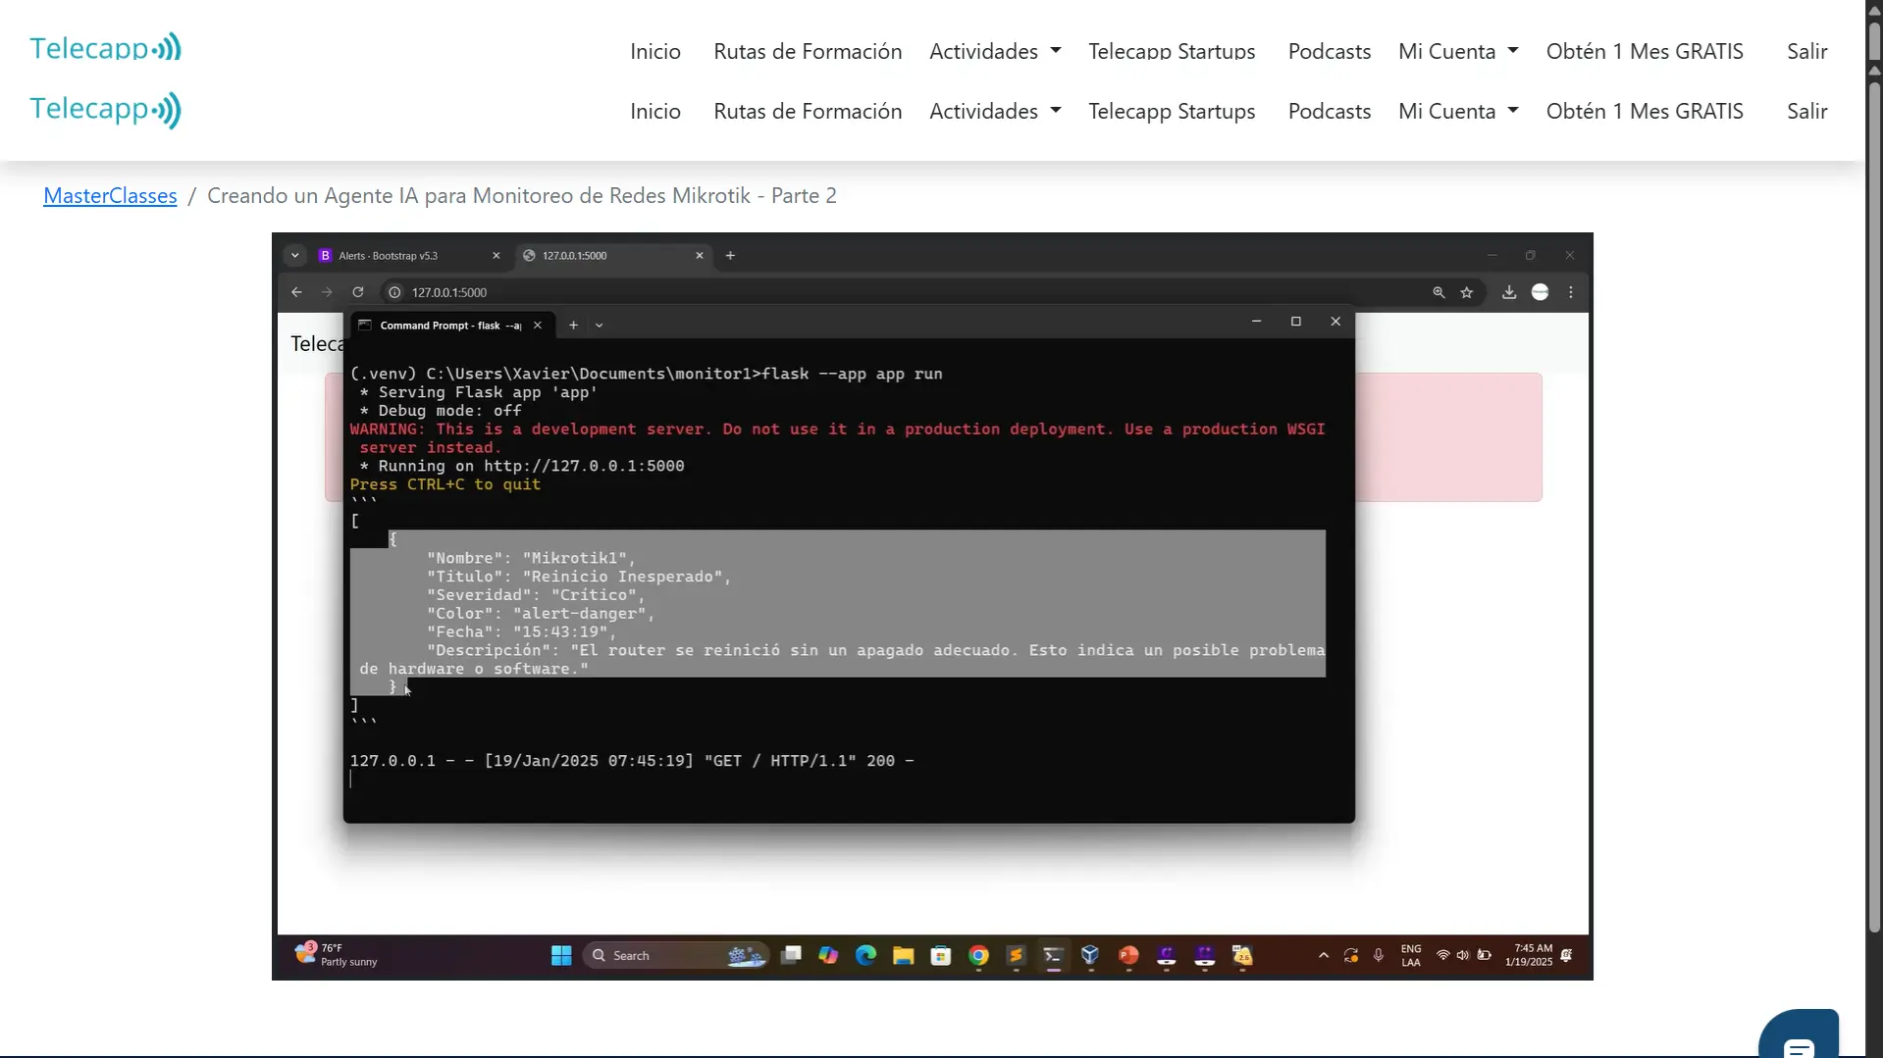Click the microphone indicator in the tray
Viewport: 1883px width, 1058px height.
pos(1378,955)
